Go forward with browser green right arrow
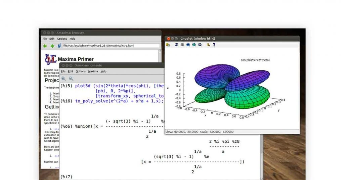344x180 pixels. pyautogui.click(x=52, y=46)
